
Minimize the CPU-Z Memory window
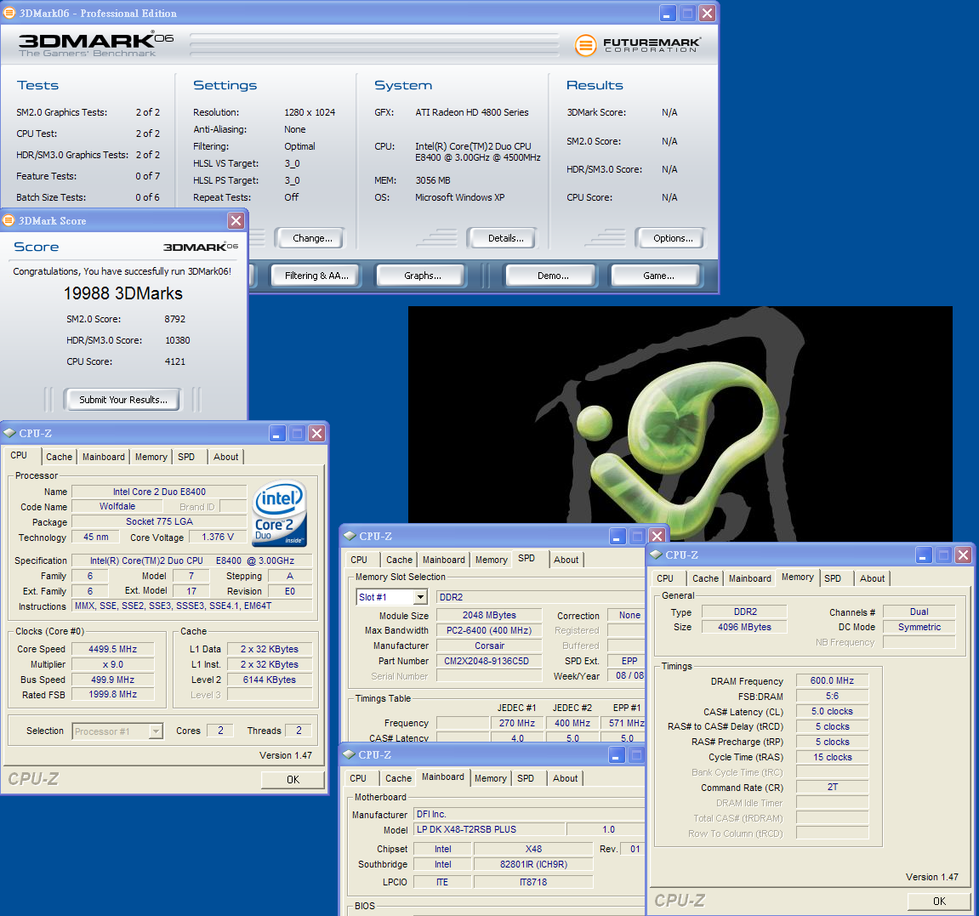(924, 555)
